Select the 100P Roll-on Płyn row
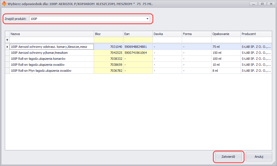 (x=51, y=71)
